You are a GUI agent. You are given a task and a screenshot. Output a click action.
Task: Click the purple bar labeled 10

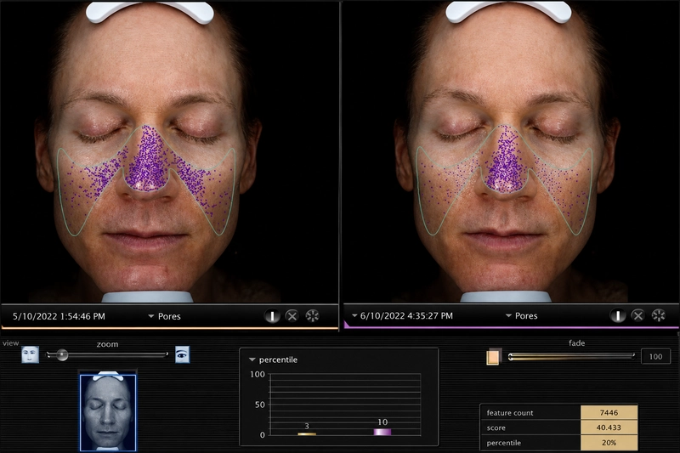pos(382,432)
